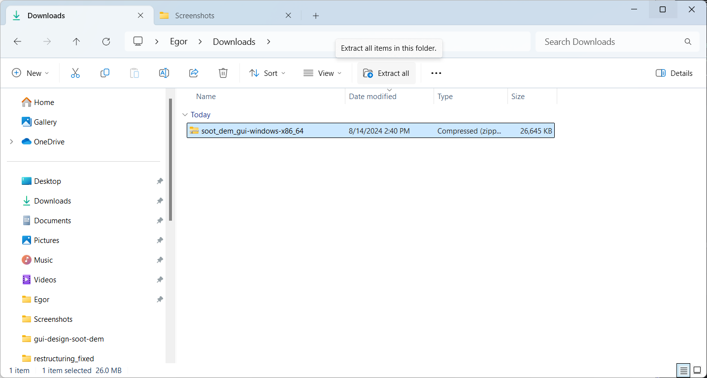
Task: Click the Rename icon in toolbar
Action: click(164, 73)
